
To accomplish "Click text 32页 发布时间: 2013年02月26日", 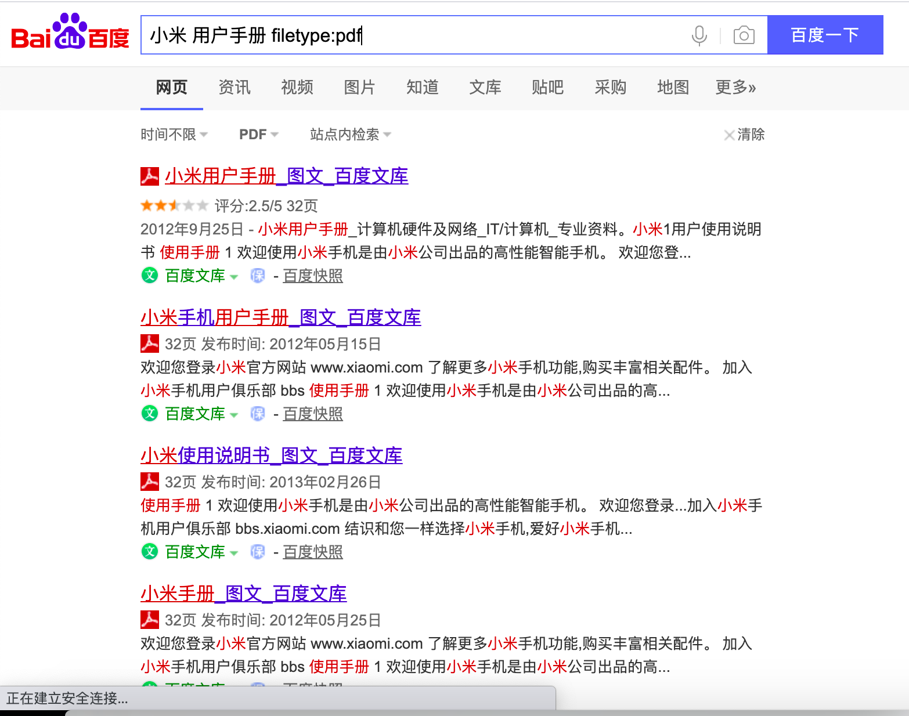I will pos(273,482).
